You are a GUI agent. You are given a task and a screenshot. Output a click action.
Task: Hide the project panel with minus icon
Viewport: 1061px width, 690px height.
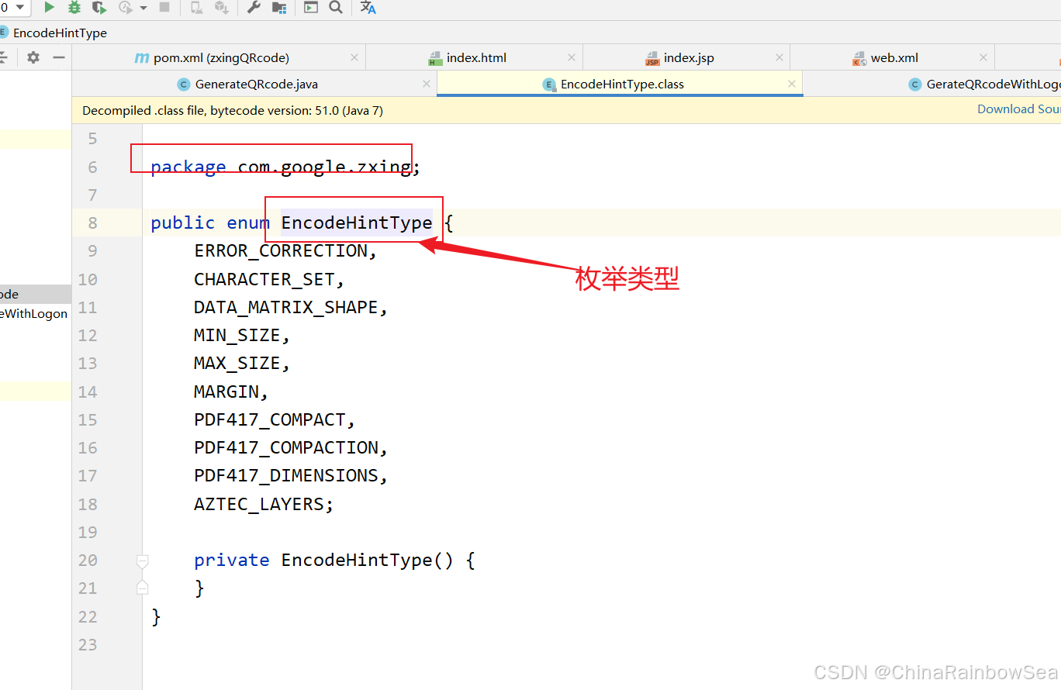(59, 57)
